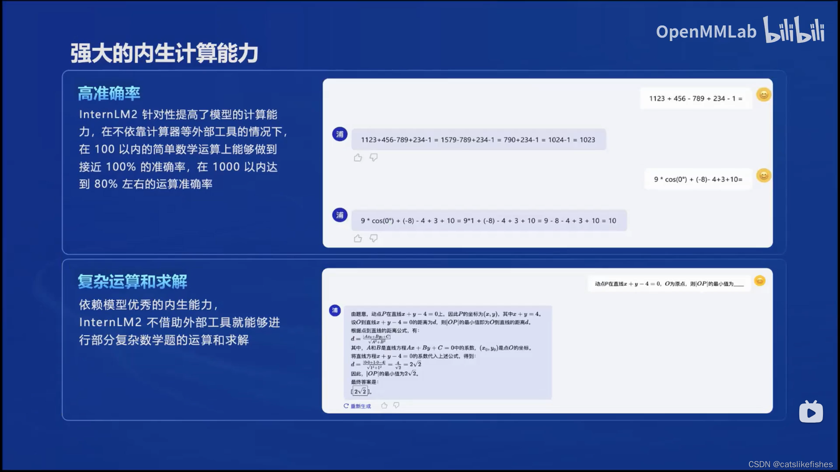This screenshot has height=472, width=840.
Task: Click thumbs up under 1123+456 answer
Action: [358, 158]
